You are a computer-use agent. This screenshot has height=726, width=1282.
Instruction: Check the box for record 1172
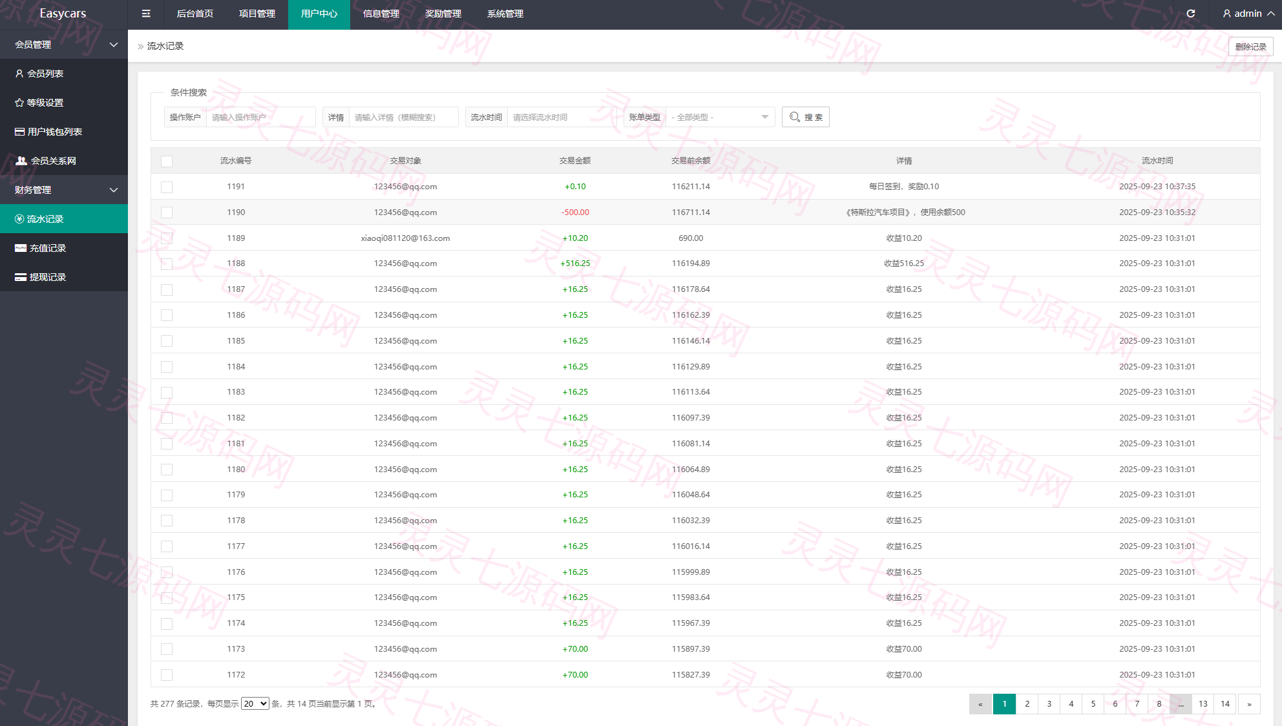coord(167,675)
